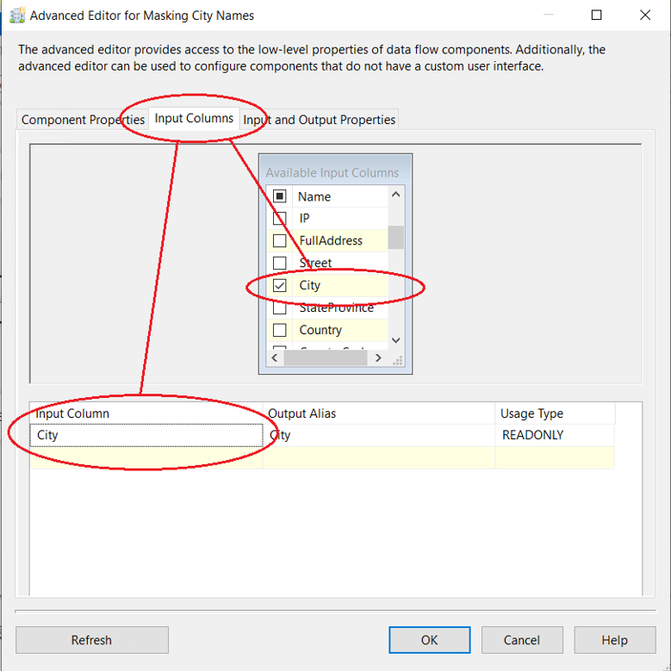The height and width of the screenshot is (671, 671).
Task: Check the IP column checkbox
Action: click(279, 219)
